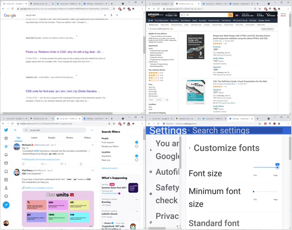Switch to the 'People' tab in Twitter search

point(52,138)
